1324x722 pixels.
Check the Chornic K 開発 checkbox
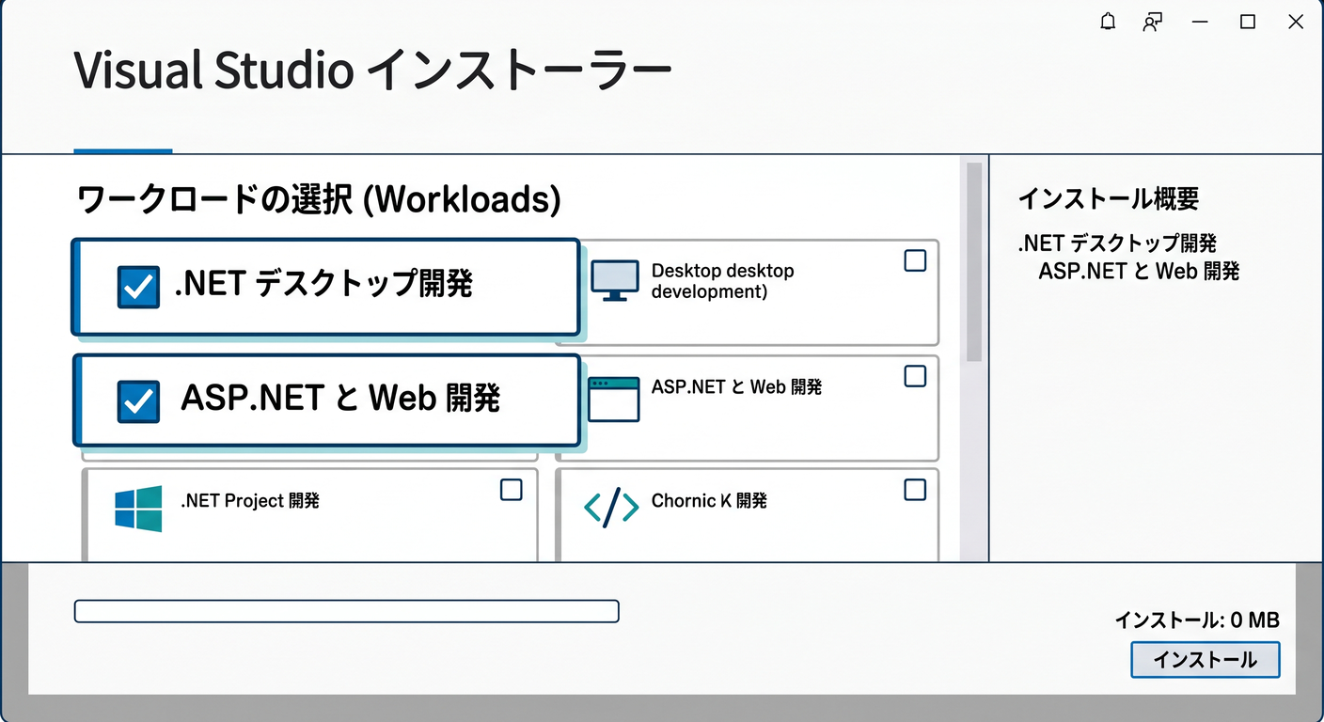point(915,490)
